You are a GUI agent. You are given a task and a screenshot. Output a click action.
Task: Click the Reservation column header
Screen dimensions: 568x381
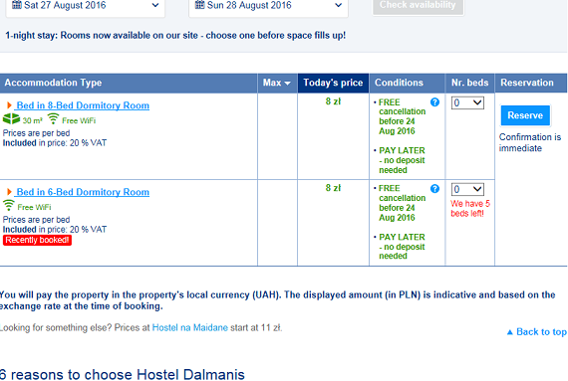pos(531,83)
